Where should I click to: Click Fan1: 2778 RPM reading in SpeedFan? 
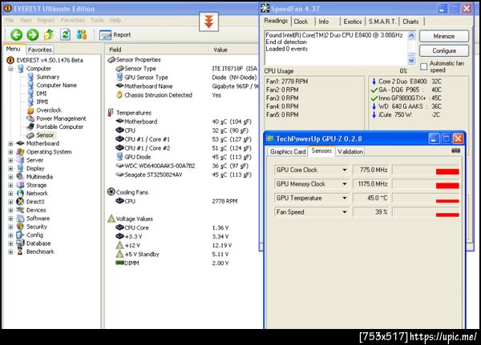(287, 81)
